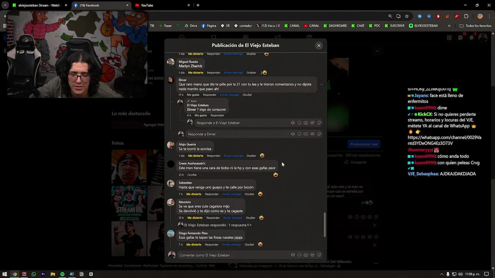Open the ELVIEJOESTEBAN bookmark

pyautogui.click(x=423, y=26)
